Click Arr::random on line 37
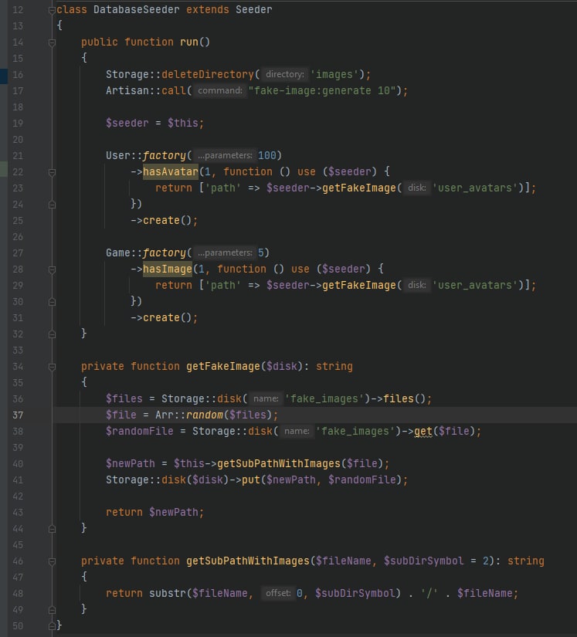577x637 pixels. coord(189,415)
